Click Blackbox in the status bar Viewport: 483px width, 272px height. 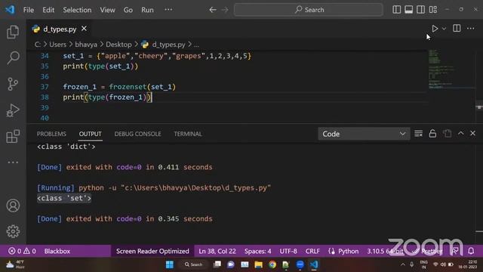(x=57, y=251)
